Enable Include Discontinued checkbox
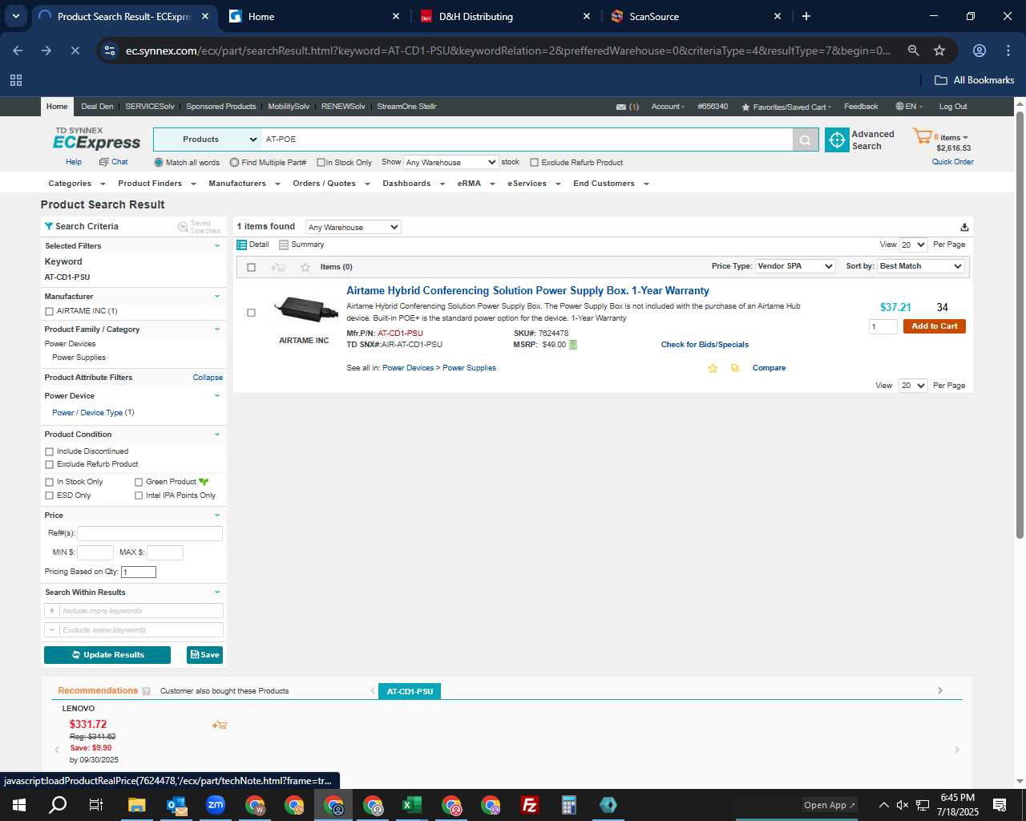This screenshot has width=1026, height=821. 50,451
